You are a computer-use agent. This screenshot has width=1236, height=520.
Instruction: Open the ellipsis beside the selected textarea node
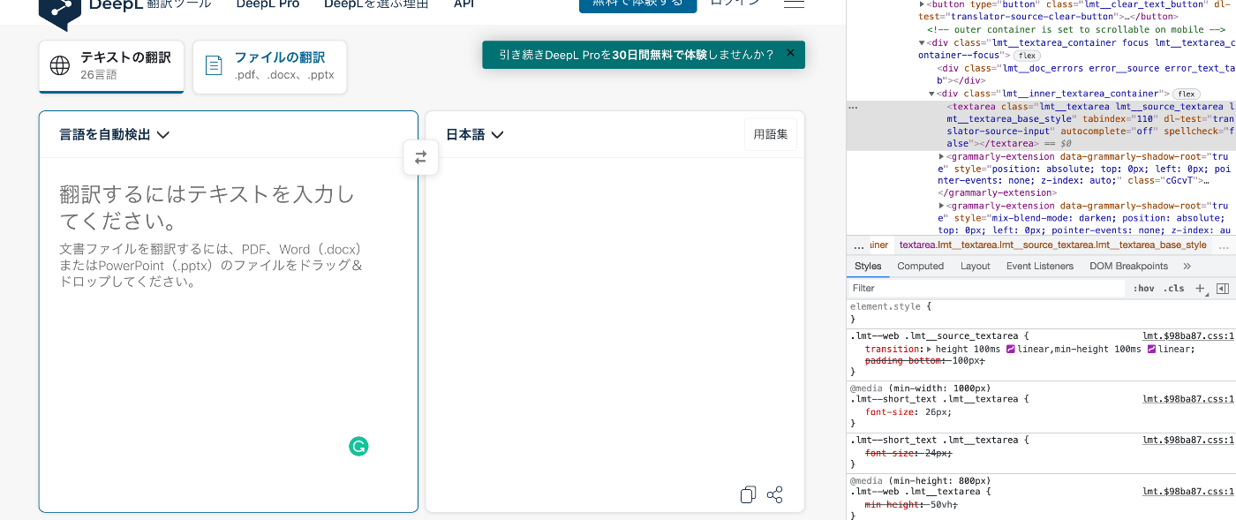pos(853,107)
